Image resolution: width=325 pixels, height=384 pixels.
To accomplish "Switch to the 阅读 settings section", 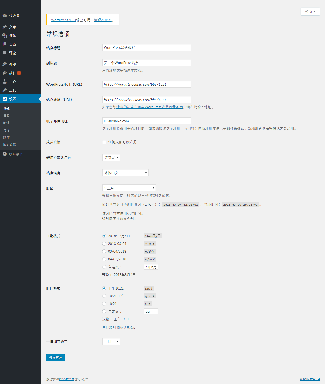I will tap(6, 123).
